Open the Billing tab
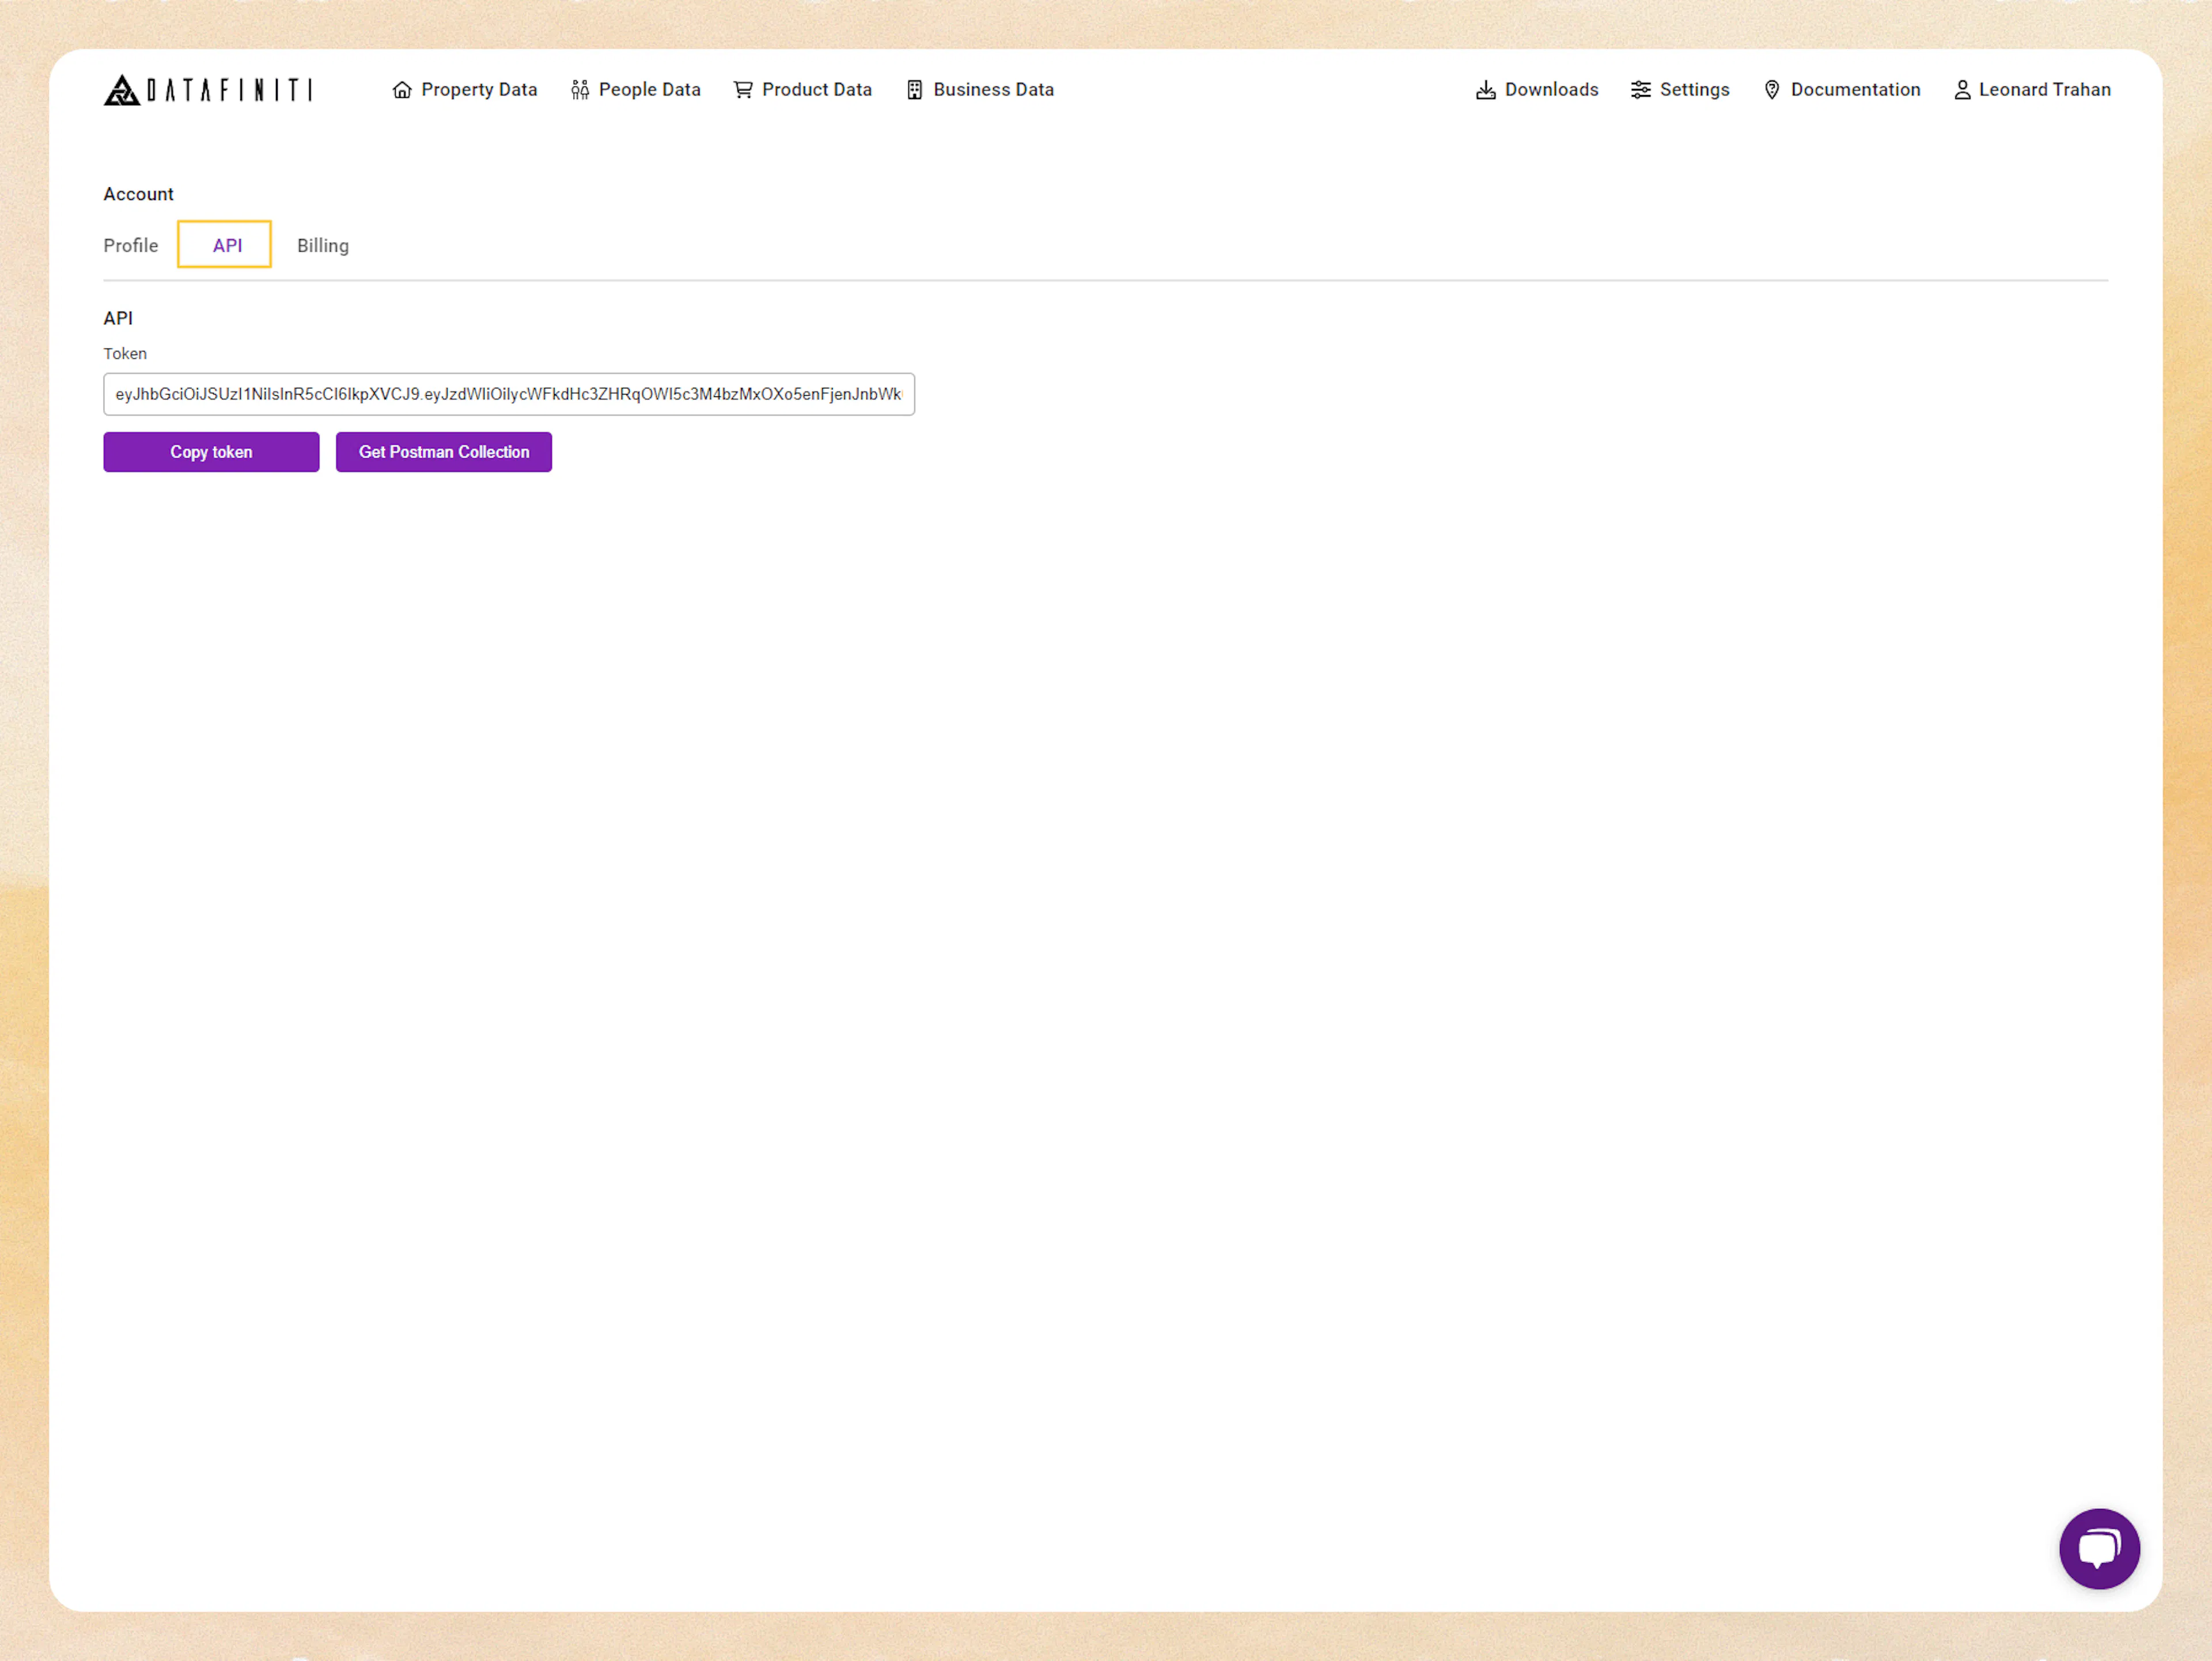 [322, 244]
